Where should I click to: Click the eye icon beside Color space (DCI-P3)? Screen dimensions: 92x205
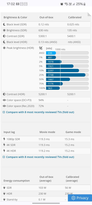(x=4, y=100)
